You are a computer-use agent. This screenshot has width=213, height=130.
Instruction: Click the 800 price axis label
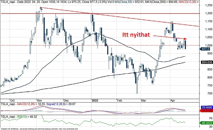tap(210, 77)
